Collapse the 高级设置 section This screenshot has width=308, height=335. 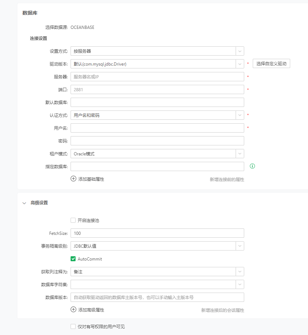[24, 203]
